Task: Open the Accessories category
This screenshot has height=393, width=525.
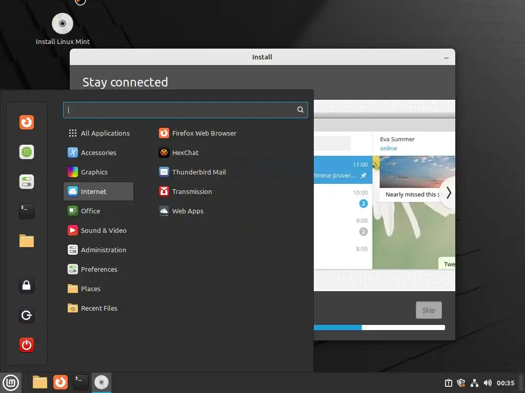Action: (98, 152)
